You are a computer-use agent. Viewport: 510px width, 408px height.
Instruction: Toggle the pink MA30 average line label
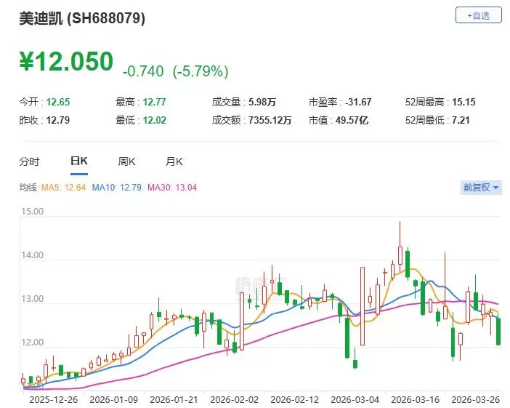click(x=172, y=188)
